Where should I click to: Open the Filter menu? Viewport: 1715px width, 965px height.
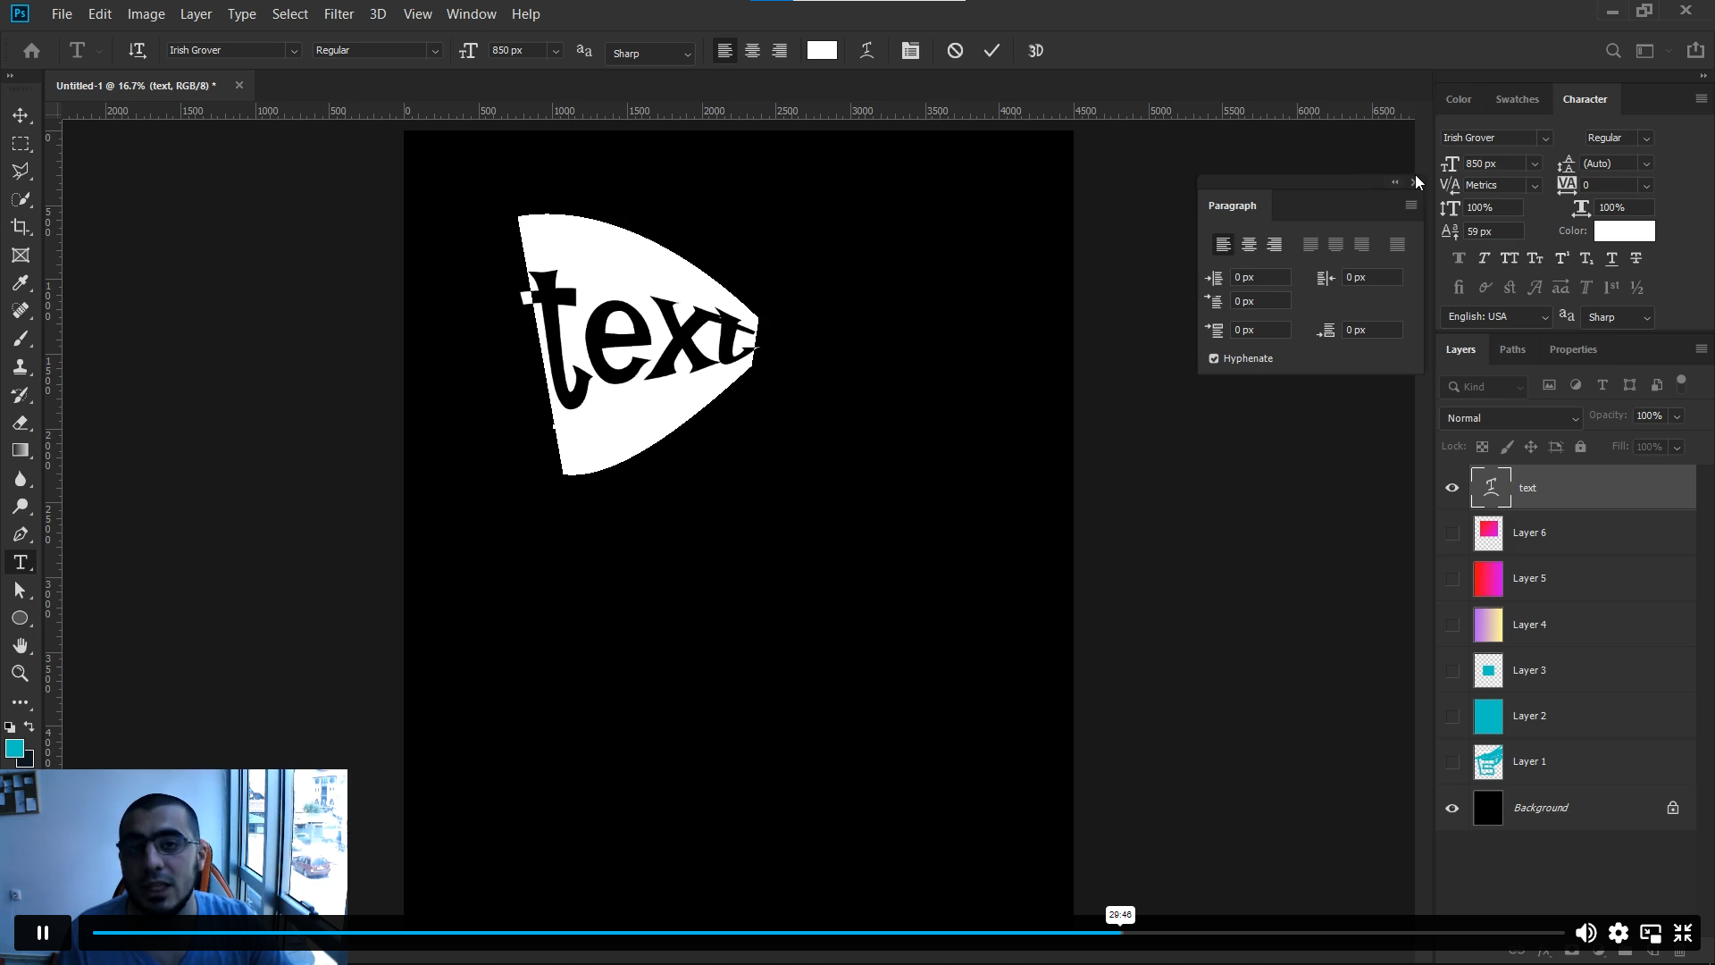[339, 13]
